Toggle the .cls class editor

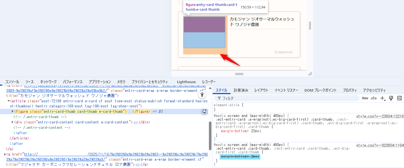point(374,98)
